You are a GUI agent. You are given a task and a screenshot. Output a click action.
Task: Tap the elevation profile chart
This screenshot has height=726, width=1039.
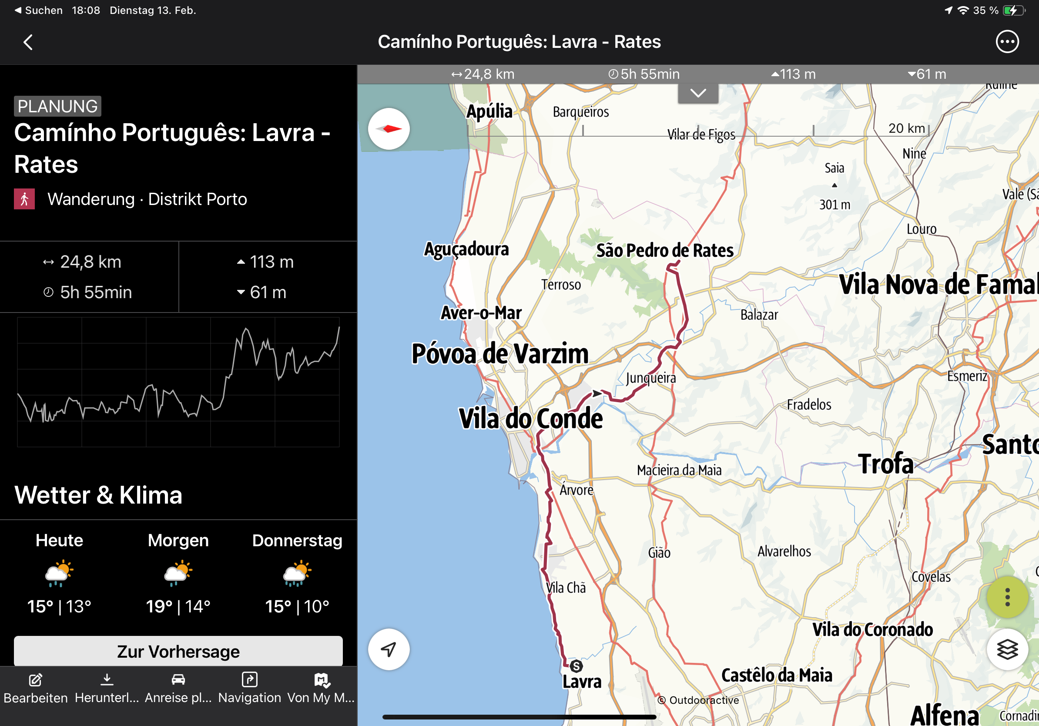point(178,382)
